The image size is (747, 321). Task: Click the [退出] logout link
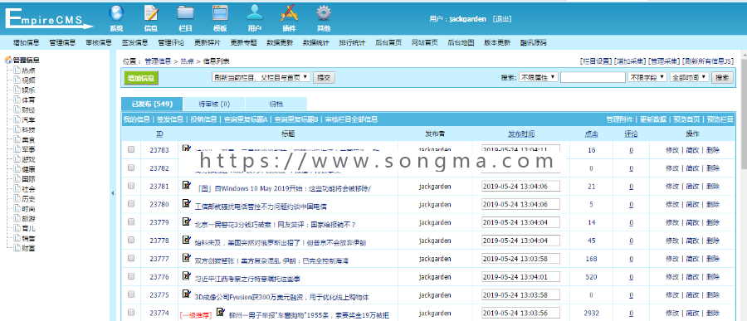pyautogui.click(x=501, y=19)
